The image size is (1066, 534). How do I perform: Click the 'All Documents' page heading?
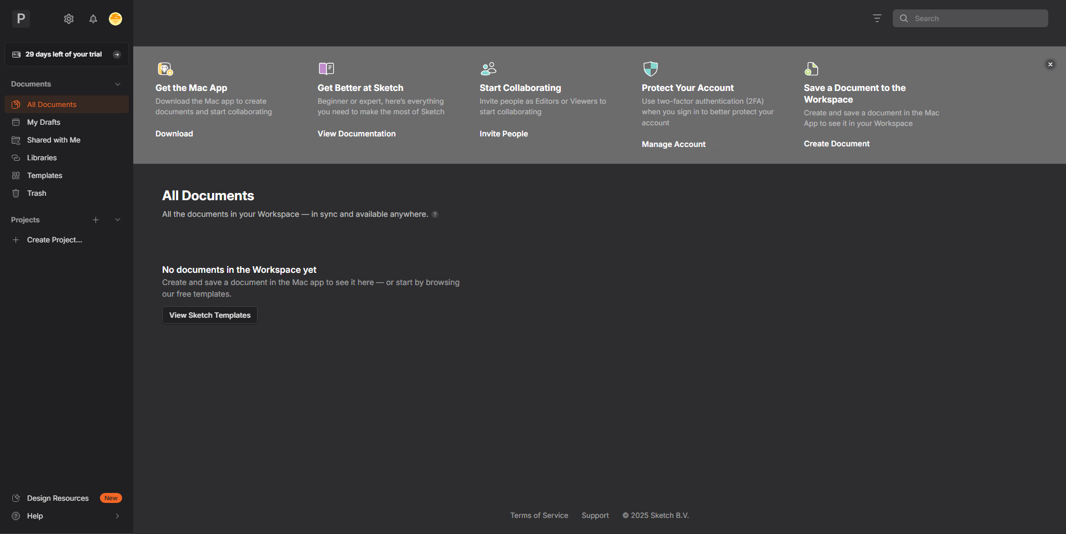click(x=208, y=196)
